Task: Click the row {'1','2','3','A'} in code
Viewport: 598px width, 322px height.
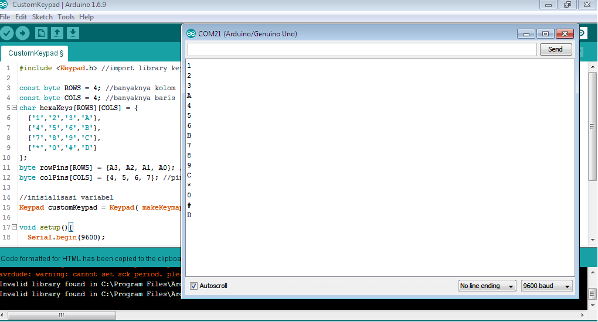Action: (64, 118)
